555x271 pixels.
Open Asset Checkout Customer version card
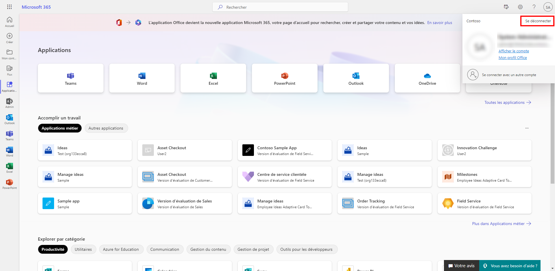click(x=185, y=177)
